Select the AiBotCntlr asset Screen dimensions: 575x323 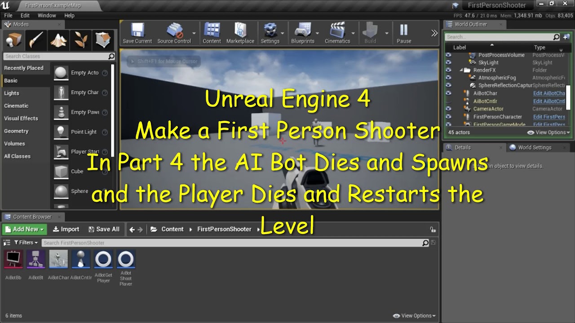pos(81,259)
